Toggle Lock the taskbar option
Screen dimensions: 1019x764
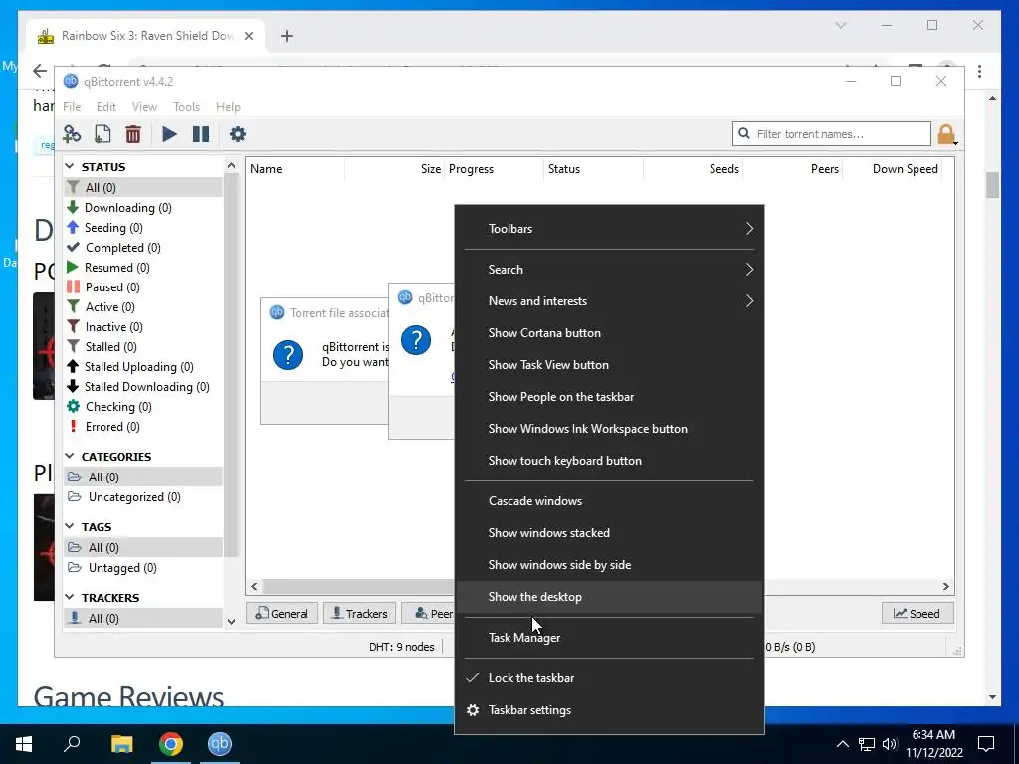(609, 678)
